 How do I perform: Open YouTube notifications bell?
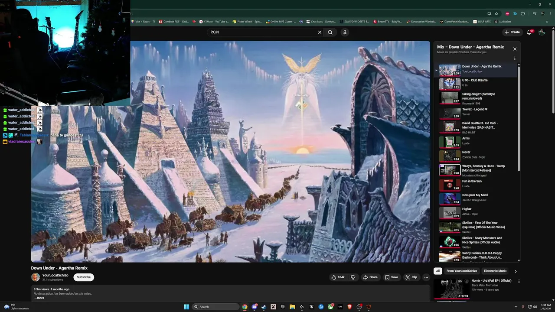(529, 32)
